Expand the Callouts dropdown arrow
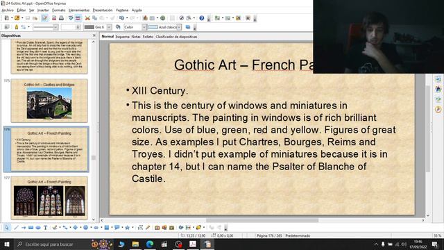 point(122,227)
